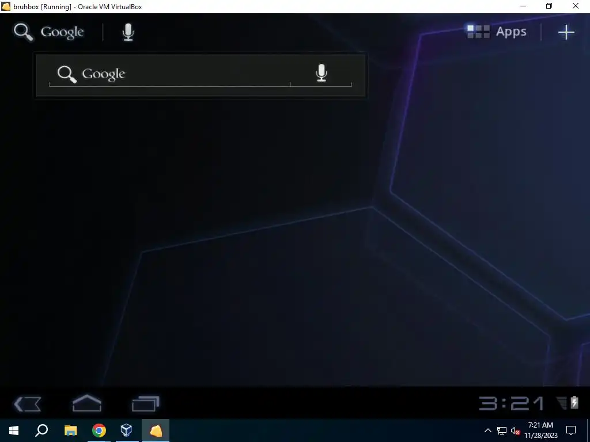Tap the Android battery charging icon
The image size is (590, 442).
tap(574, 402)
